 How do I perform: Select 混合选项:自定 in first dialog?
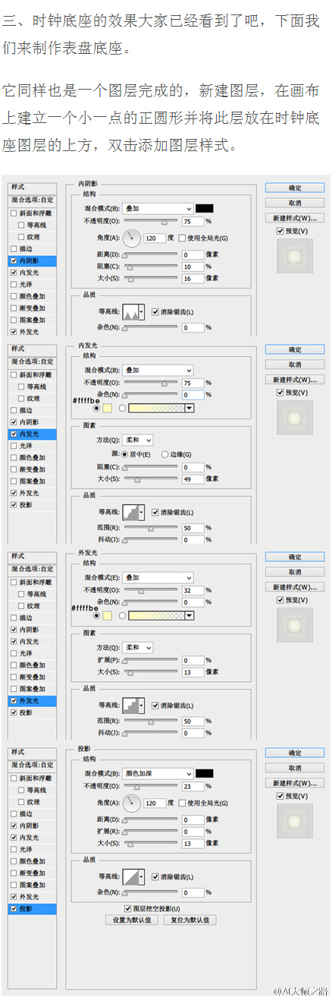[33, 200]
